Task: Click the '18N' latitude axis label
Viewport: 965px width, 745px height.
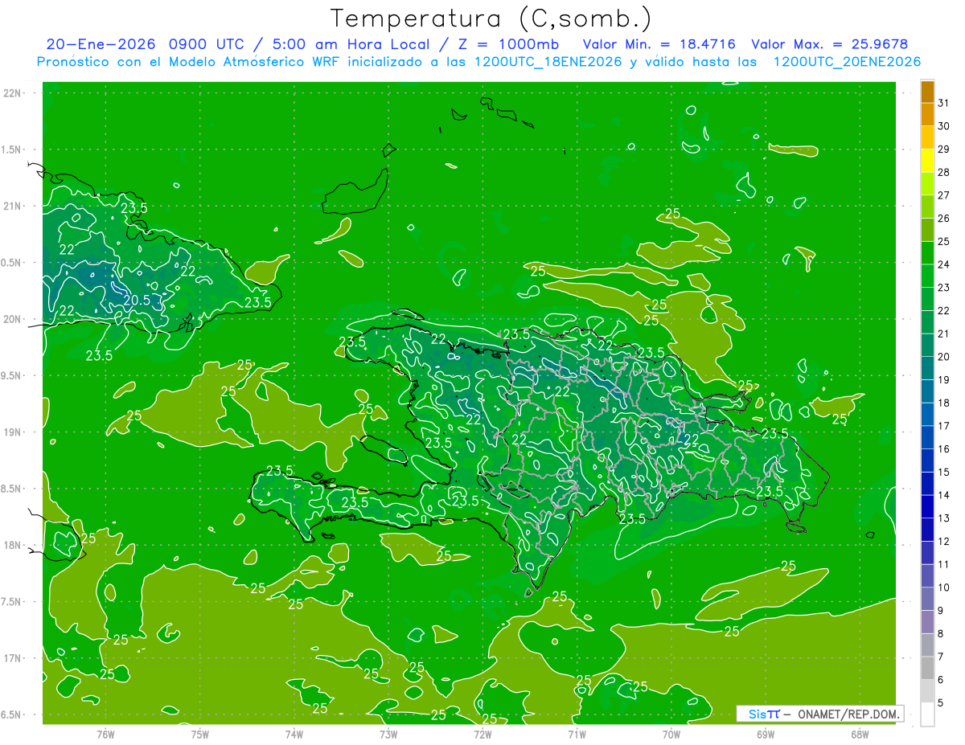Action: [13, 546]
